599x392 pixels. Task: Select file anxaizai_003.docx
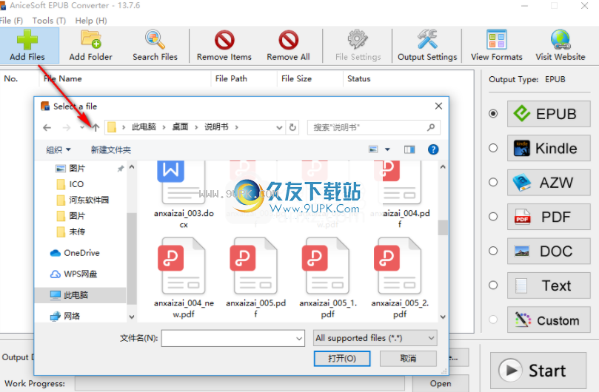click(184, 194)
